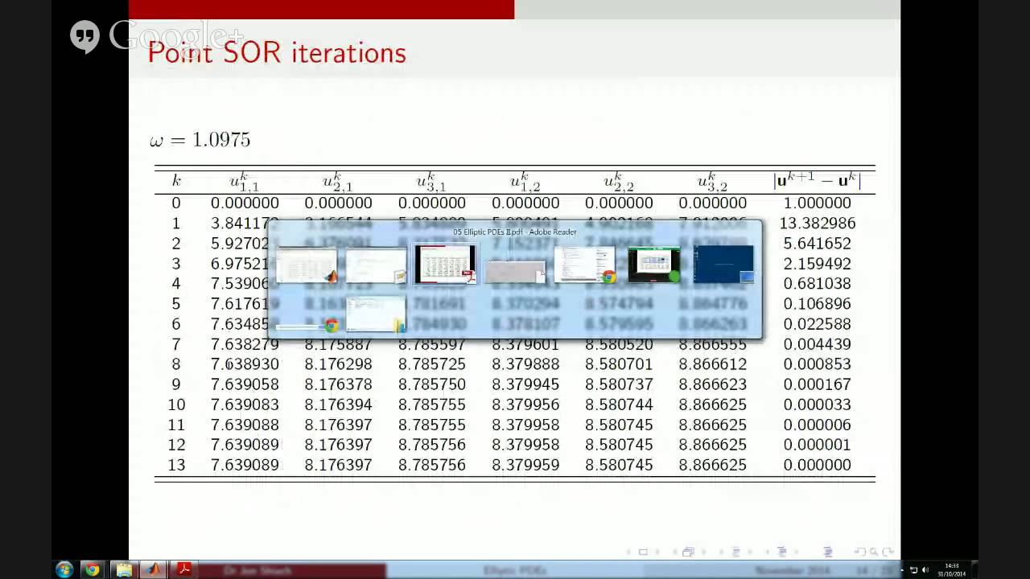Click the text 'ω = 1.0975'

[x=200, y=140]
